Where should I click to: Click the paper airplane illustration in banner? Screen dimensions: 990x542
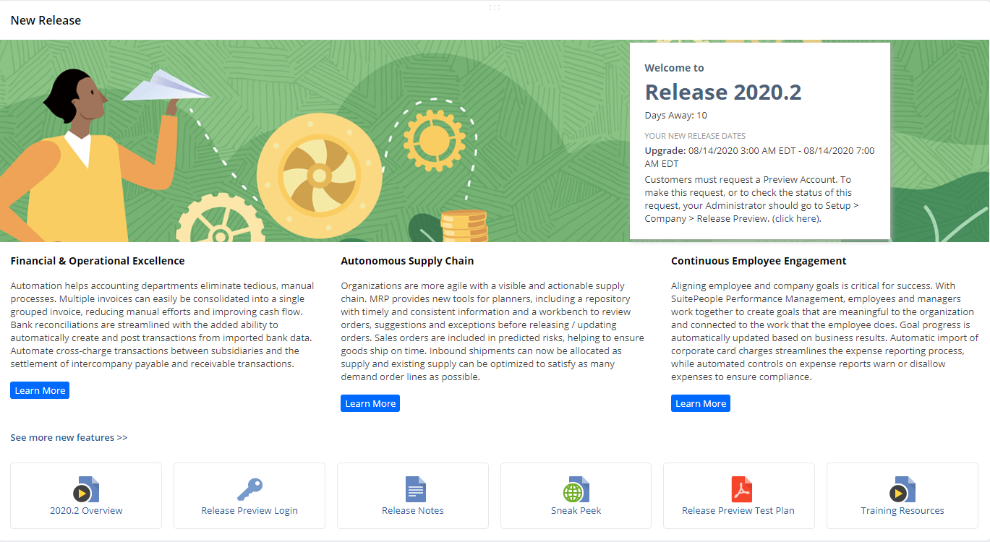[166, 85]
